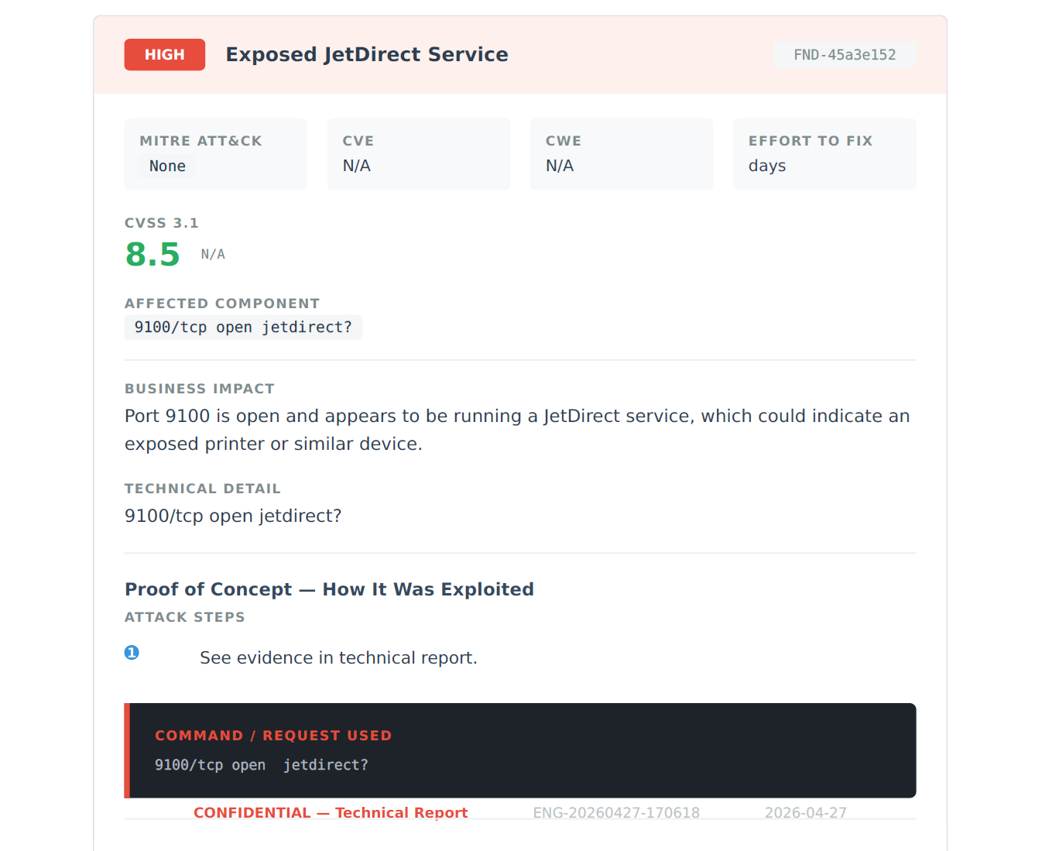
Task: Click the TECHNICAL DETAIL heading
Action: (x=203, y=489)
